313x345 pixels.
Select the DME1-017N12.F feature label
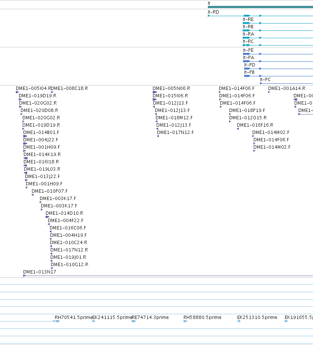coord(175,132)
